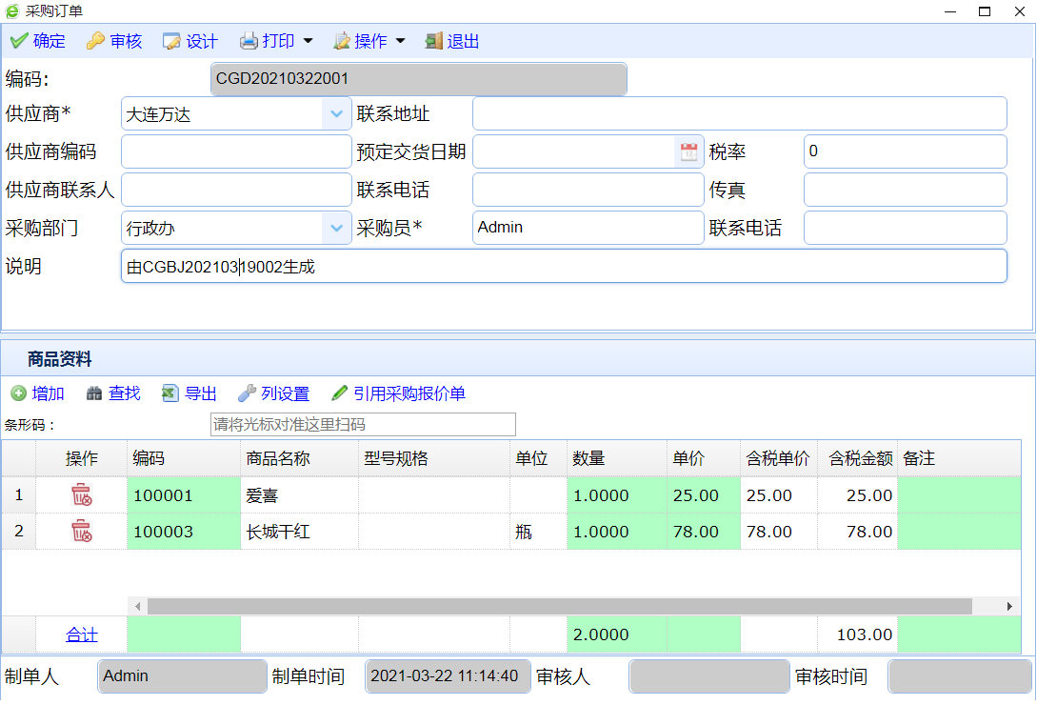The image size is (1037, 705).
Task: Click the 审核 audit key icon
Action: [x=95, y=41]
